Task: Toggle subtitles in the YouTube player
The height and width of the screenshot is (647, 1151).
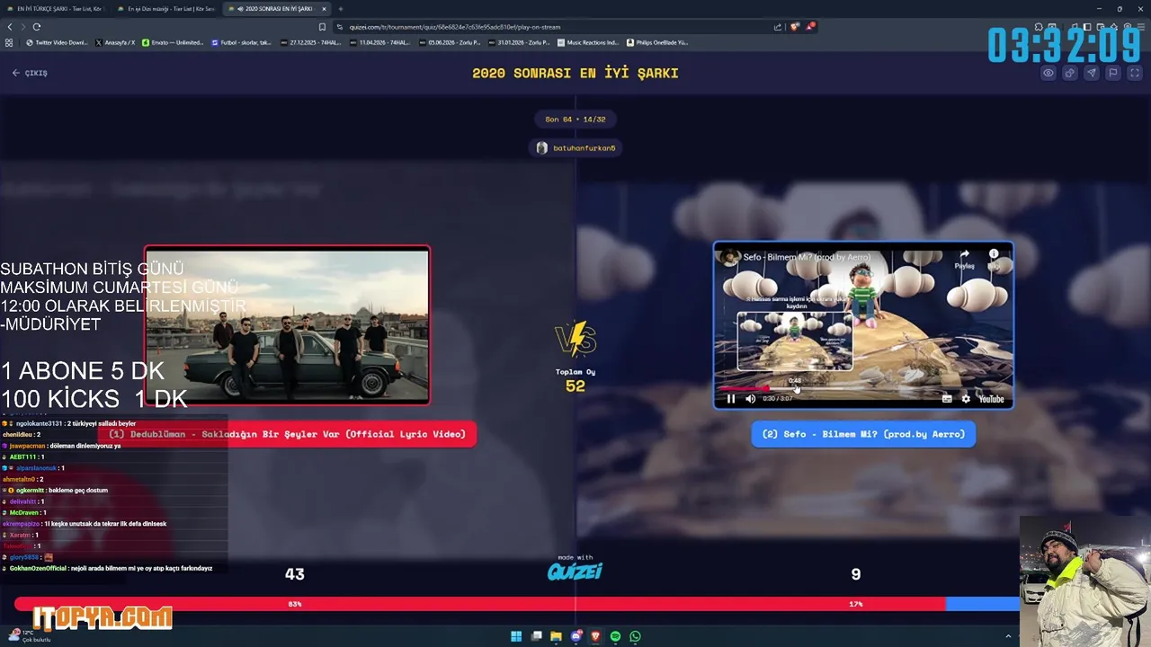Action: point(947,399)
